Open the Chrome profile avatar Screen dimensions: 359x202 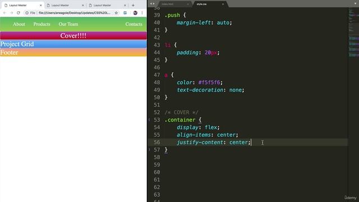135,13
